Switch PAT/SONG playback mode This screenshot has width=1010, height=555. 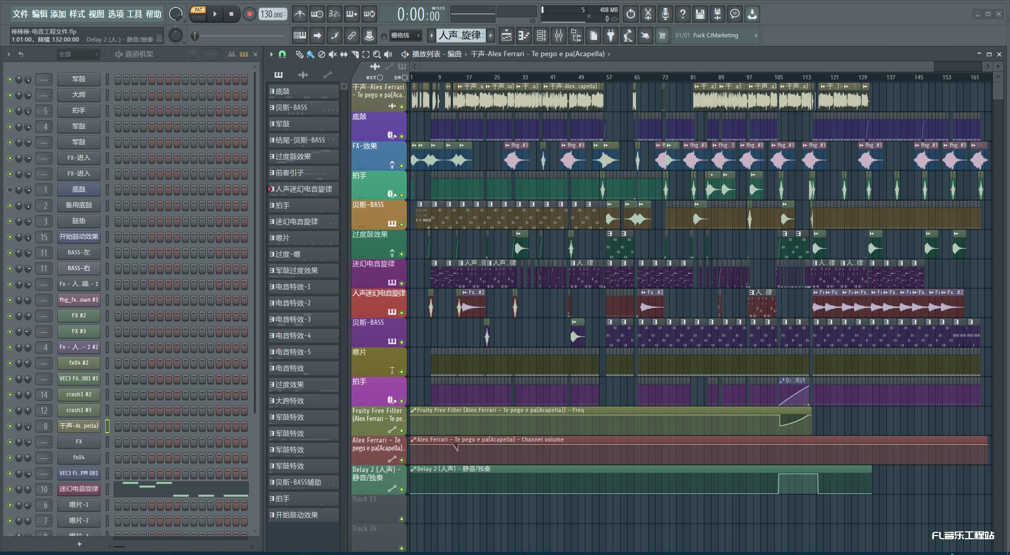(198, 14)
